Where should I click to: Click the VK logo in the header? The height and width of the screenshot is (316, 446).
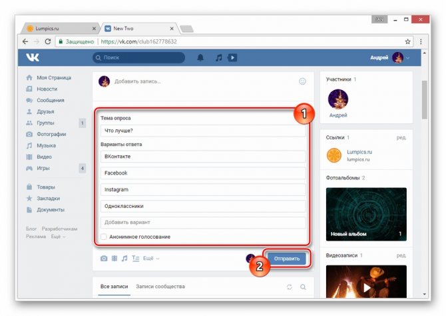coord(32,57)
